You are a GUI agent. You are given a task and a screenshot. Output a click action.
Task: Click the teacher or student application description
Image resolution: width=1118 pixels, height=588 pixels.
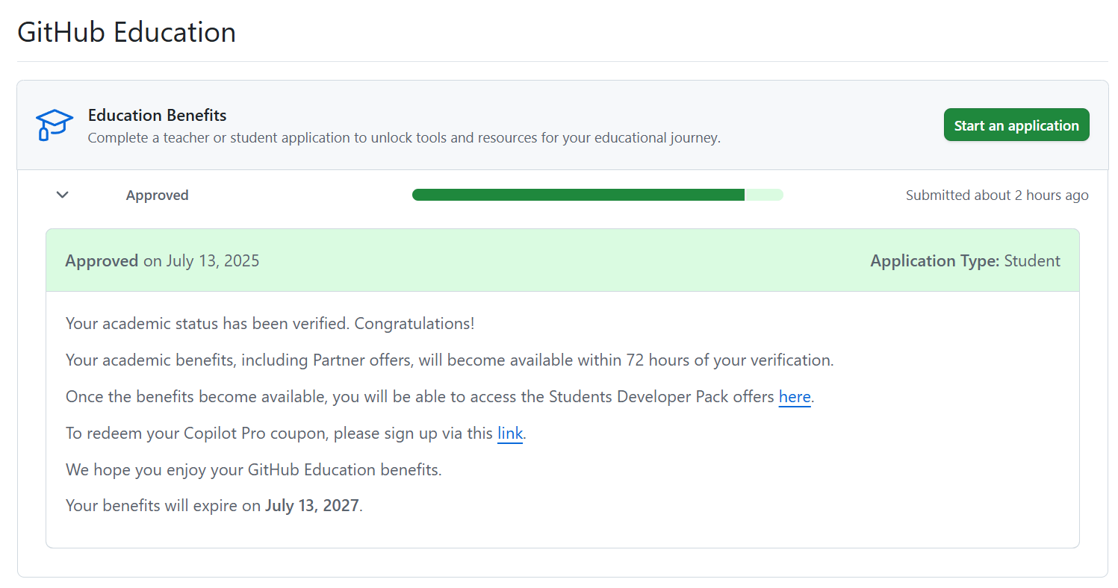404,138
